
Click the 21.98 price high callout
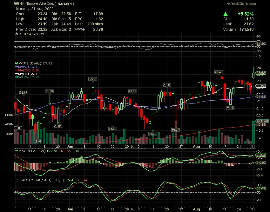click(x=49, y=91)
